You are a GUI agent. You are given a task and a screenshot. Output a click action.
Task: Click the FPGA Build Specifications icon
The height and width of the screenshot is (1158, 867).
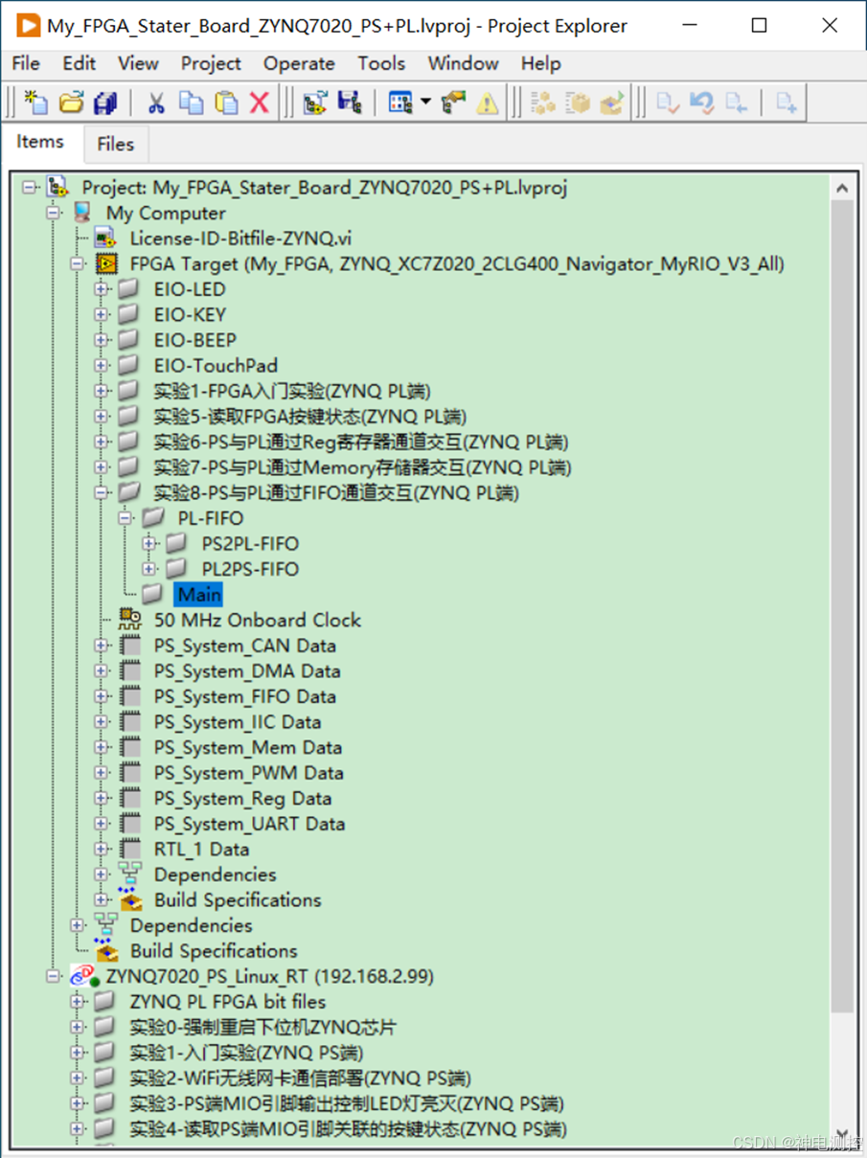[130, 899]
